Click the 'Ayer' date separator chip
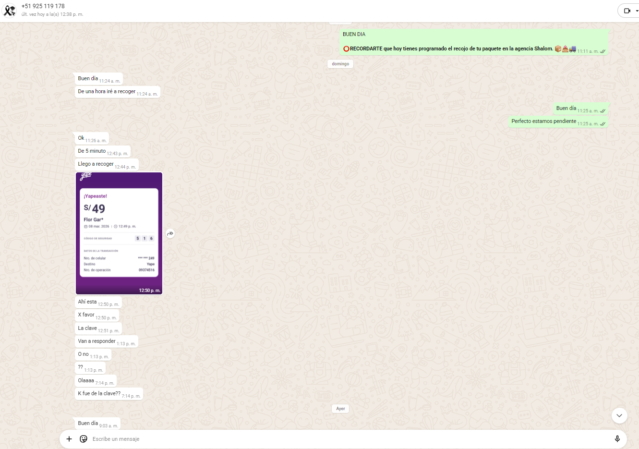Screen dimensions: 639x449 tap(340, 409)
